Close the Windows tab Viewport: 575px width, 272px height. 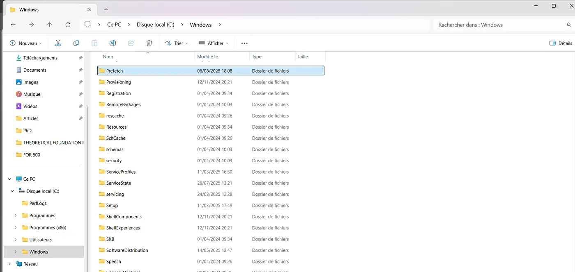click(90, 9)
